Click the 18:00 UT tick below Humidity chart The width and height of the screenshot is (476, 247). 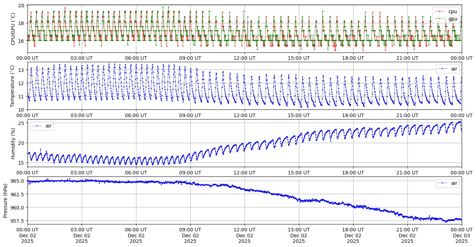[x=353, y=172]
